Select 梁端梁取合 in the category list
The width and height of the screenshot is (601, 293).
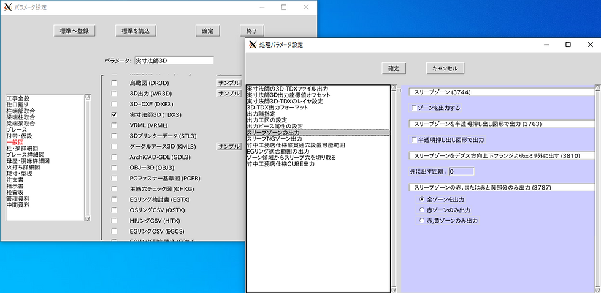click(x=21, y=124)
